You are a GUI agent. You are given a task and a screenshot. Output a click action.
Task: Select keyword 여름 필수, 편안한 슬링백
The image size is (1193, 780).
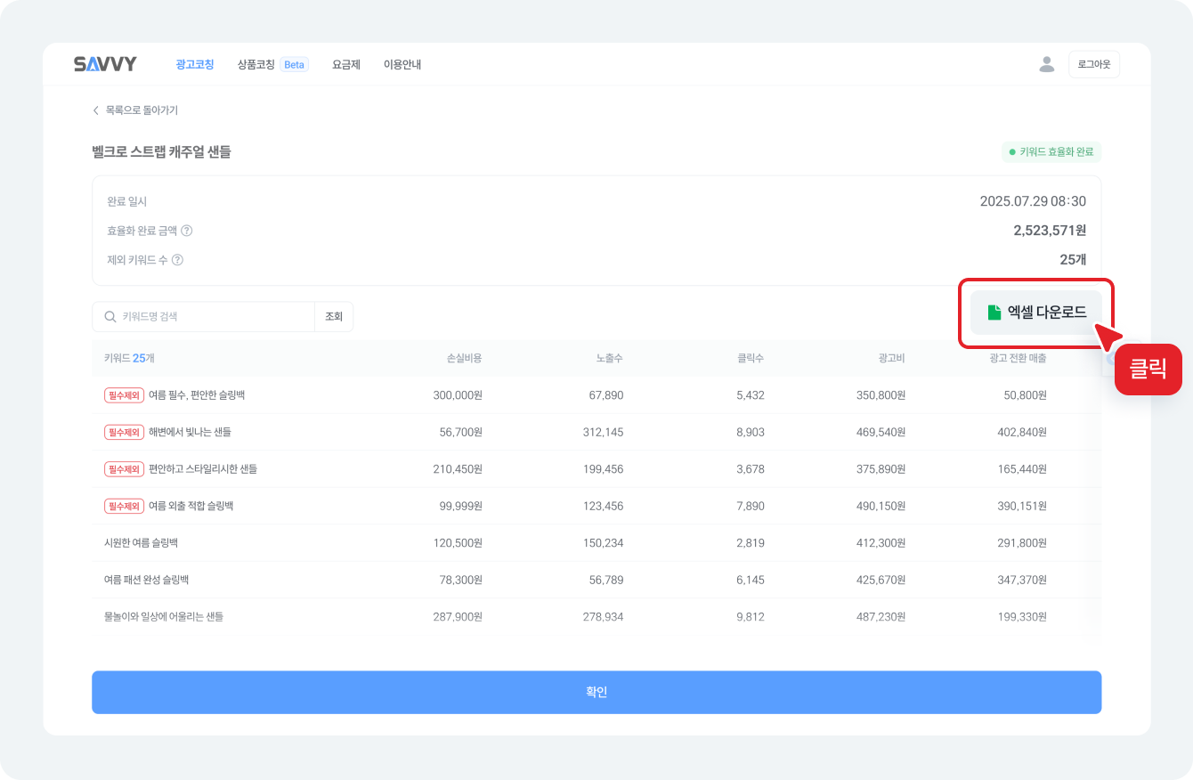[197, 395]
